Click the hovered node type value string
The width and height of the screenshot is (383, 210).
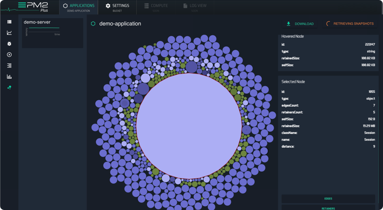pyautogui.click(x=371, y=51)
